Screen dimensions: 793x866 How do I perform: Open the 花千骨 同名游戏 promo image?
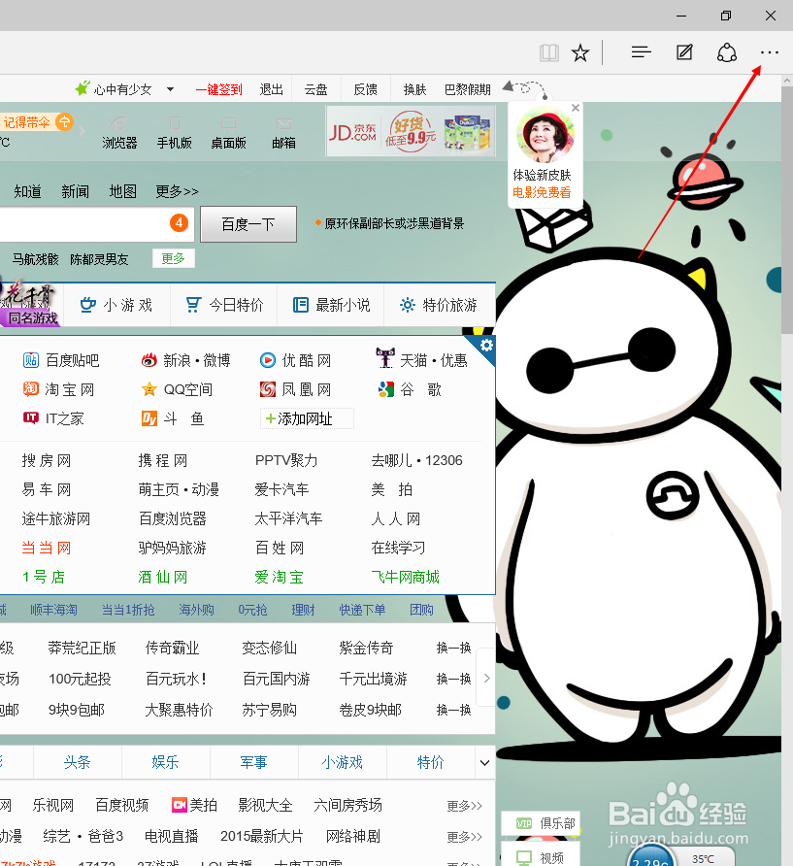(30, 302)
